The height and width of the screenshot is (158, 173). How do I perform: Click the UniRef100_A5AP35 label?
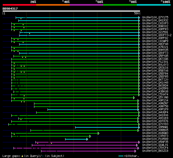[155, 142]
